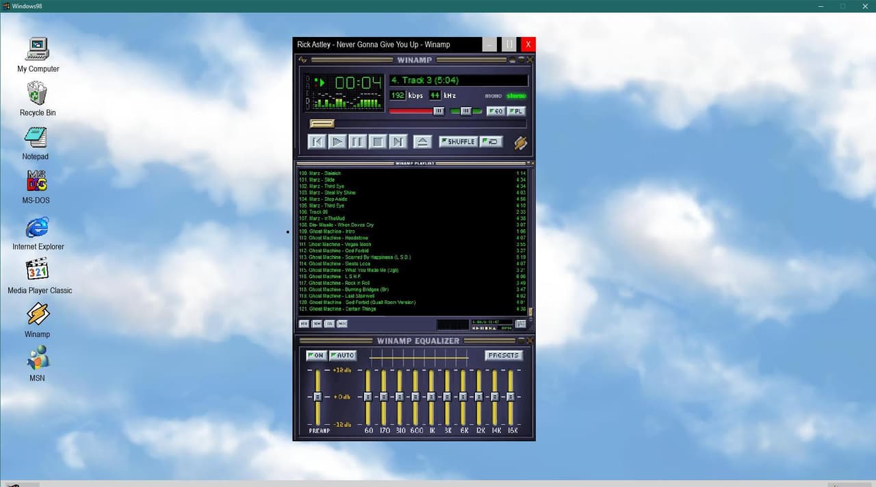Toggle equalizer AUTO button
The image size is (876, 487).
click(x=342, y=355)
